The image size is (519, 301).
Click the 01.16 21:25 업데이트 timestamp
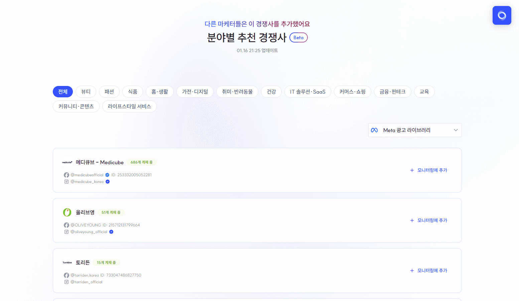pyautogui.click(x=257, y=51)
